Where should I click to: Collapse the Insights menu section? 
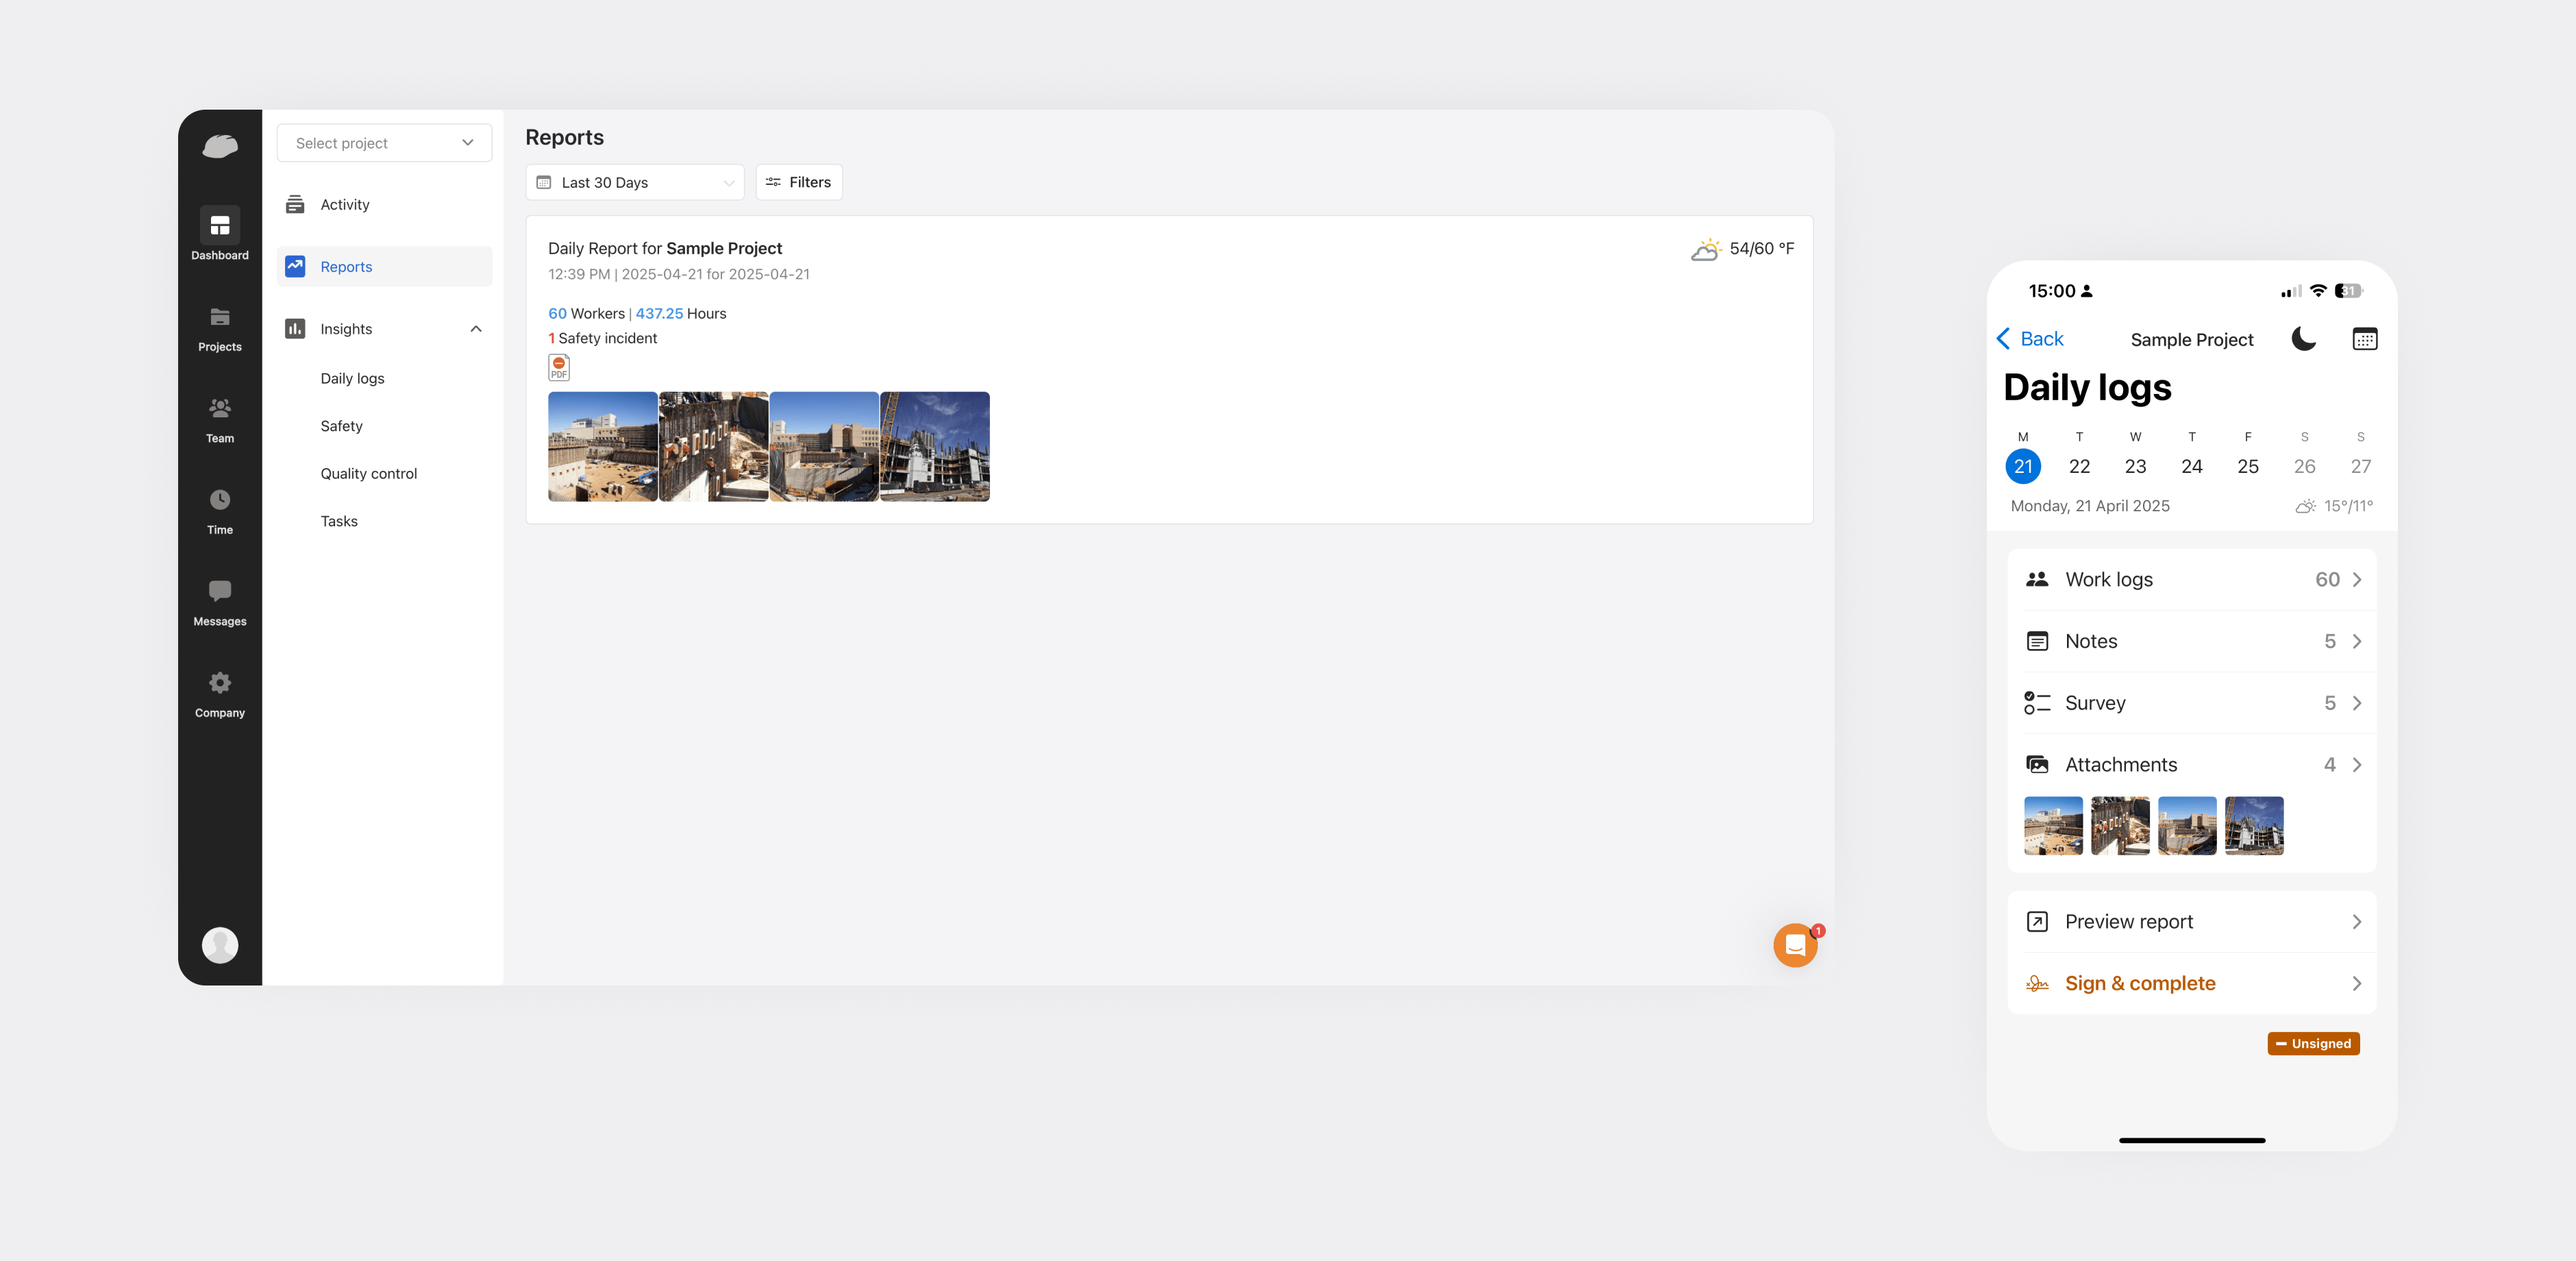click(476, 329)
